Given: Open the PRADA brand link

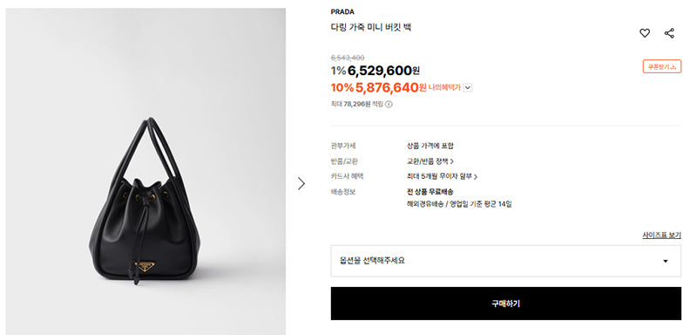Looking at the screenshot, I should 342,12.
